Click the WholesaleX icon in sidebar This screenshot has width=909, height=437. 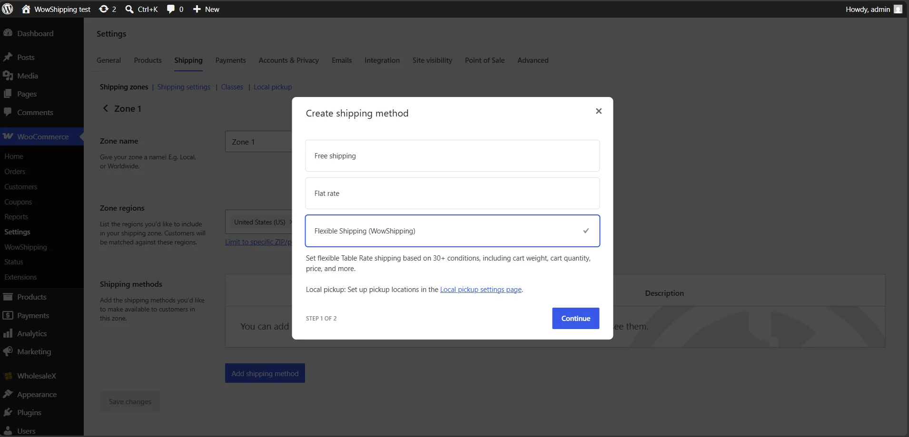click(x=8, y=376)
